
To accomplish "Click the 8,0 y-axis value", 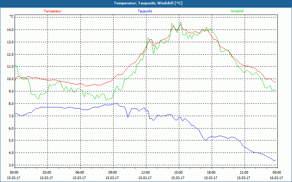I will coord(11,103).
